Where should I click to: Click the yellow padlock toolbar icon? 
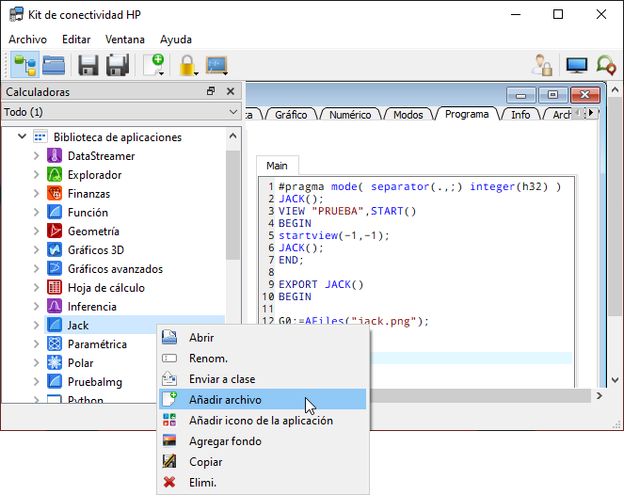coord(188,65)
